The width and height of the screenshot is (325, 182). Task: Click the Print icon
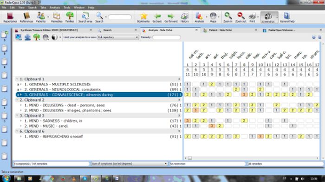point(252,18)
